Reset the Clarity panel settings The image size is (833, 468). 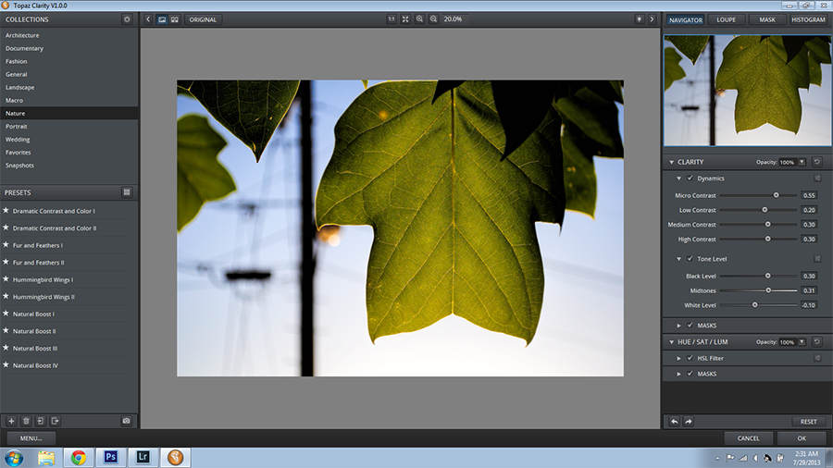pos(816,162)
